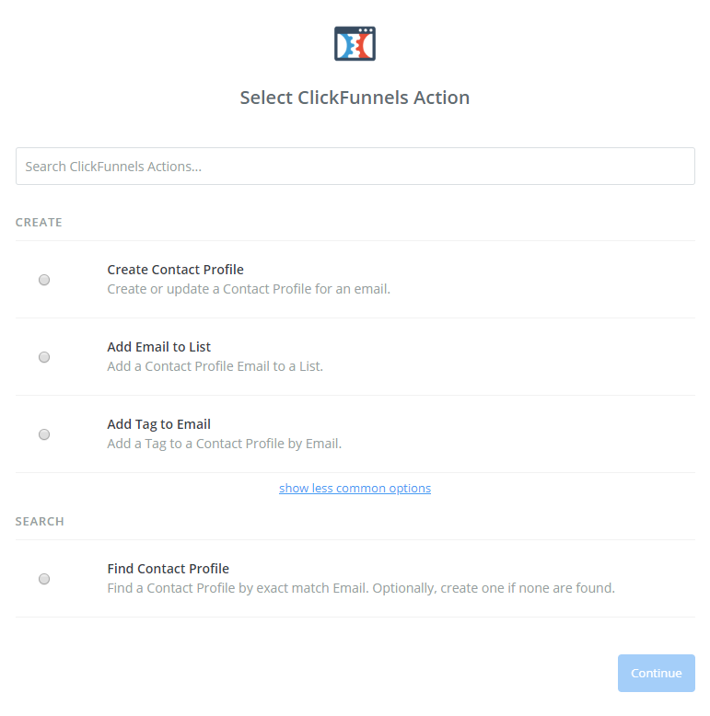
Task: Focus the Search ClickFunnels Actions field
Action: (x=355, y=167)
